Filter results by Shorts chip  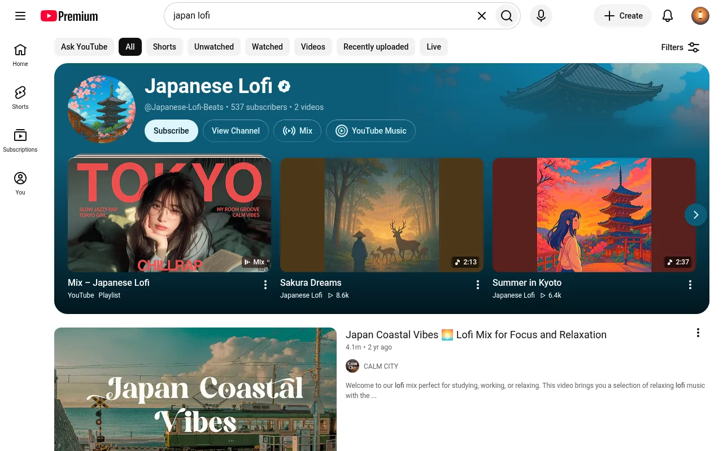[x=164, y=47]
